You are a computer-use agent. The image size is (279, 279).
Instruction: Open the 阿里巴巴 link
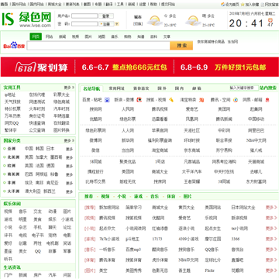tap(256, 131)
